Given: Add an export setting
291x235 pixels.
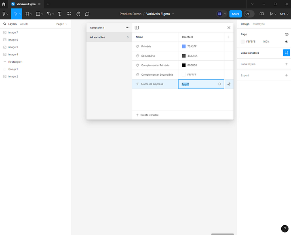Looking at the screenshot, I should [287, 75].
